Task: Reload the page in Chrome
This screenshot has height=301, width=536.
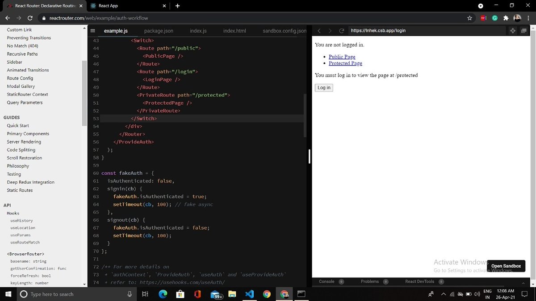Action: [30, 18]
